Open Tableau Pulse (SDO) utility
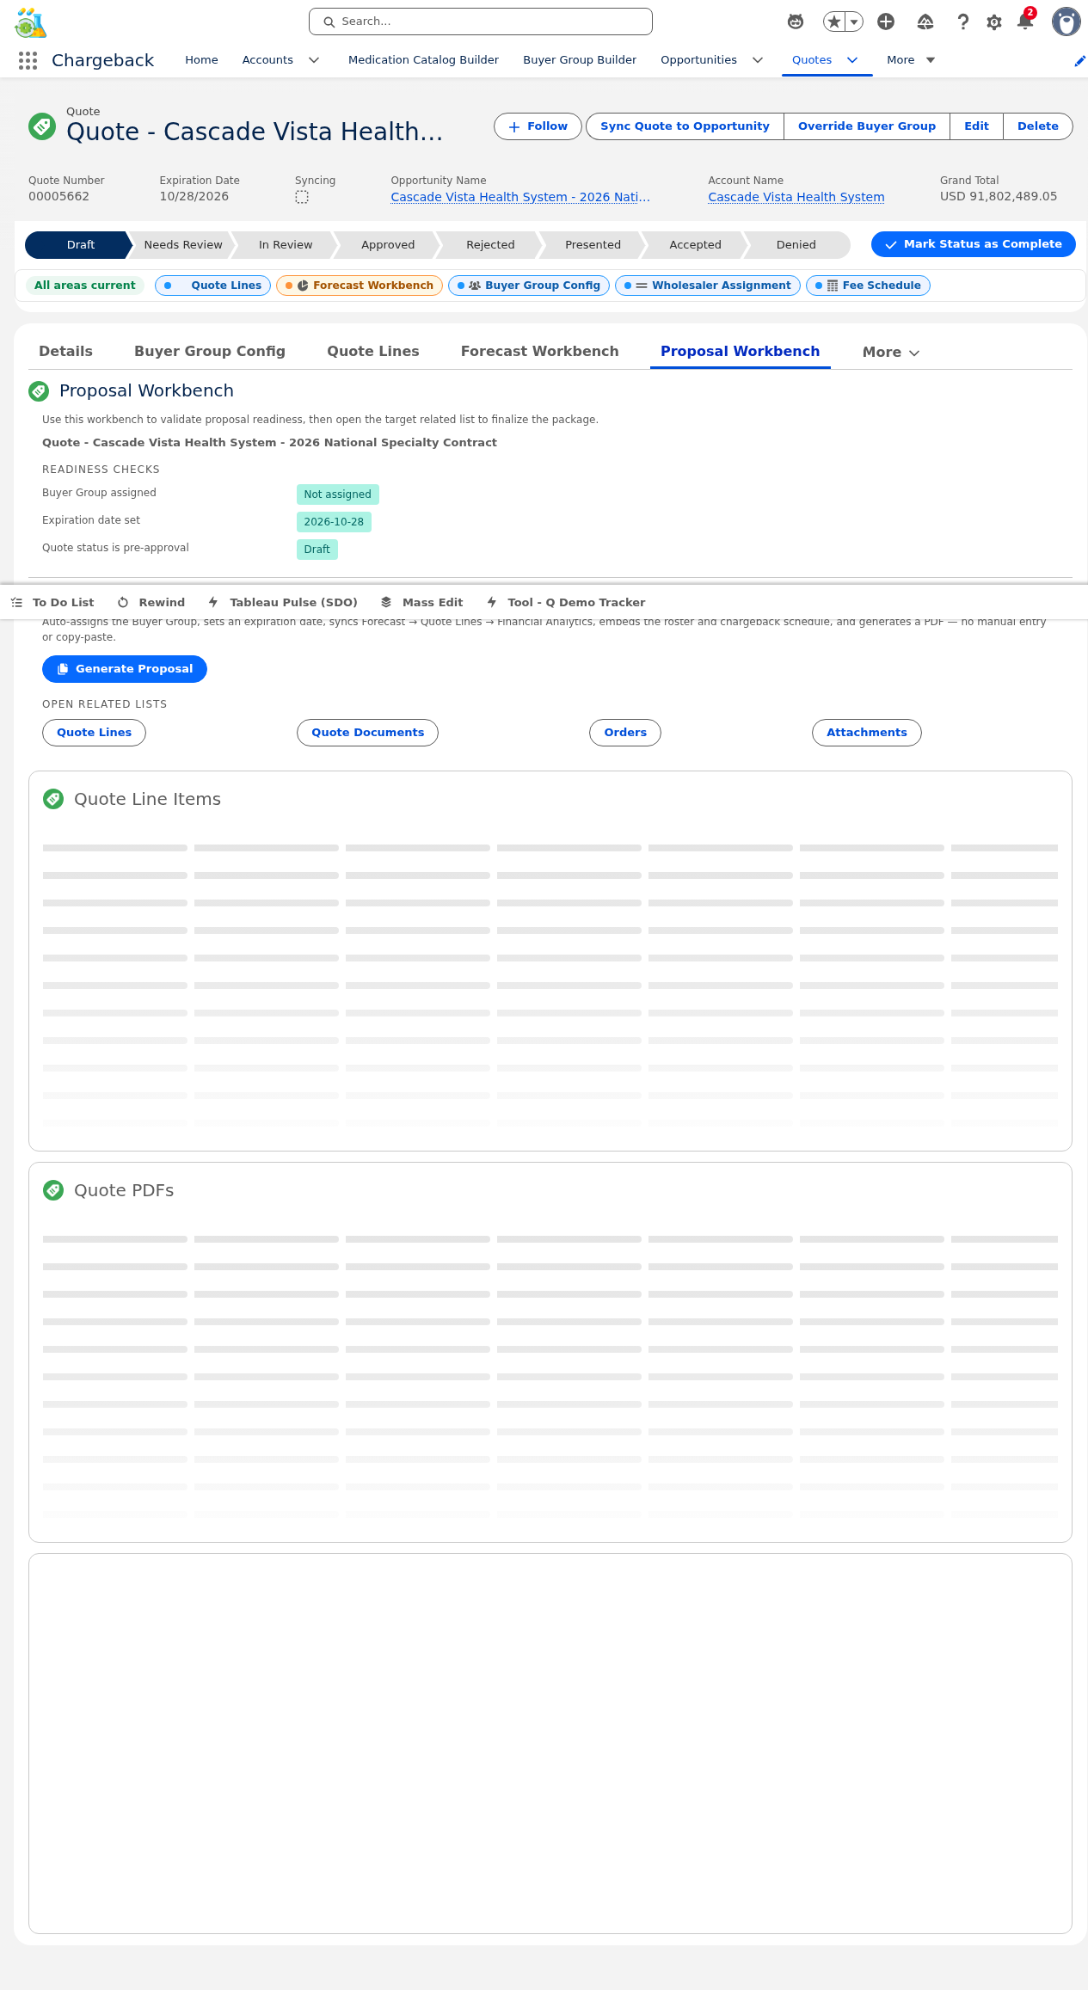1088x1990 pixels. (283, 603)
